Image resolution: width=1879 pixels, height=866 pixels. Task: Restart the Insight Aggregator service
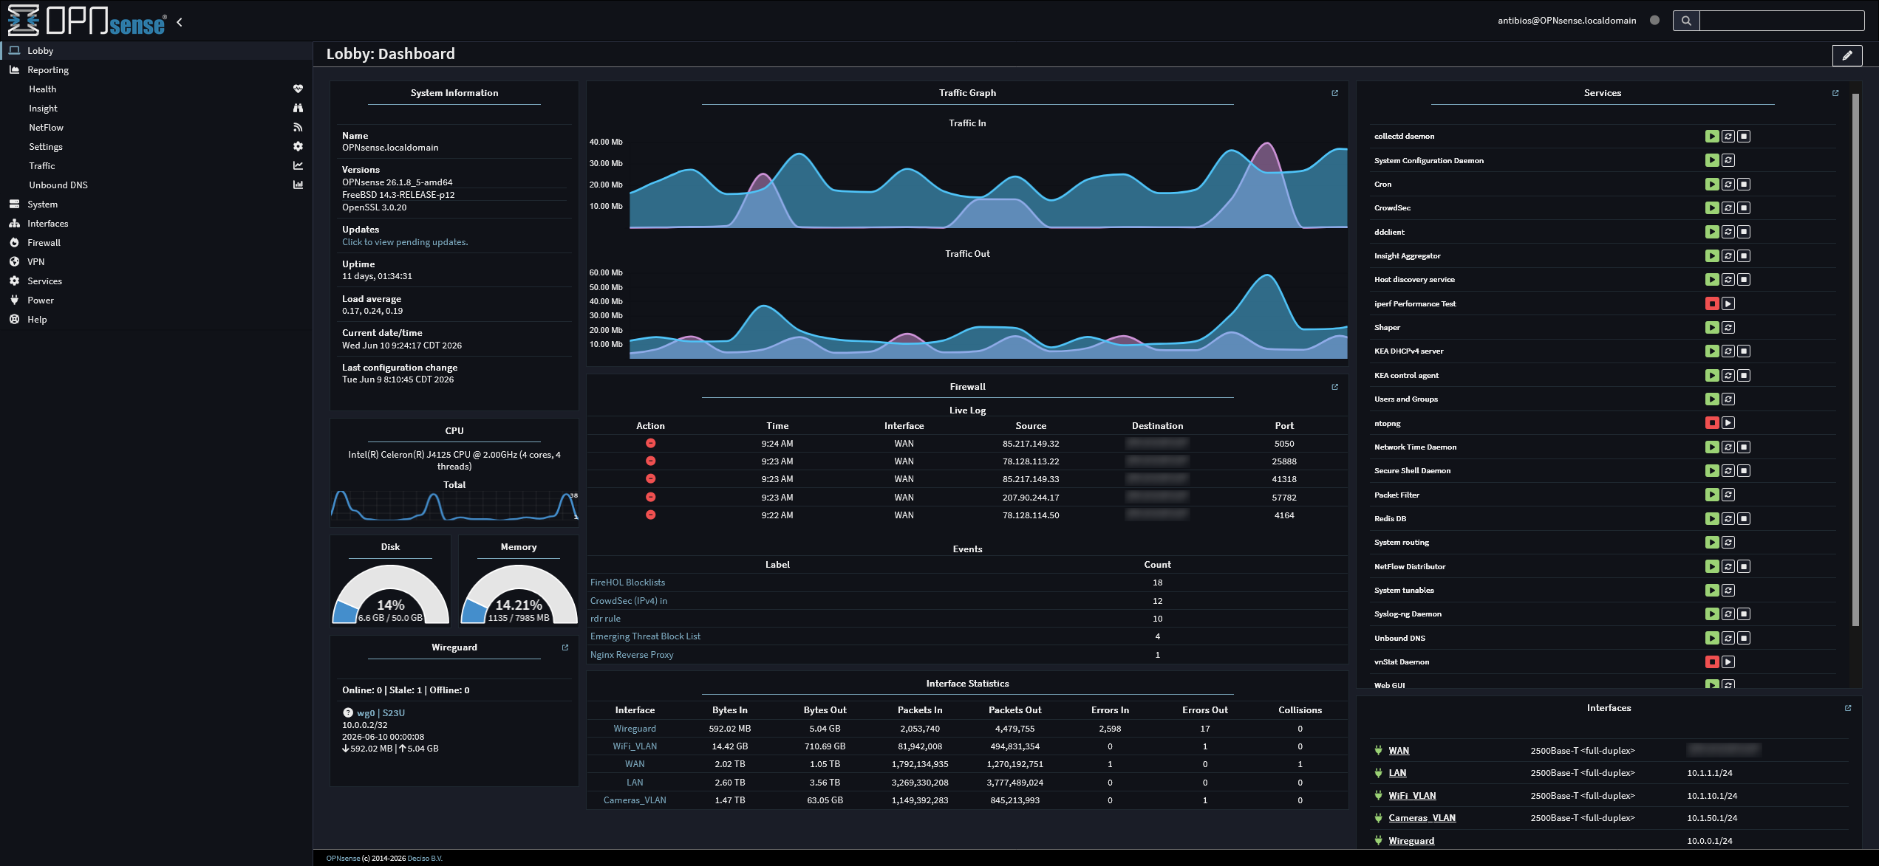[x=1728, y=256]
